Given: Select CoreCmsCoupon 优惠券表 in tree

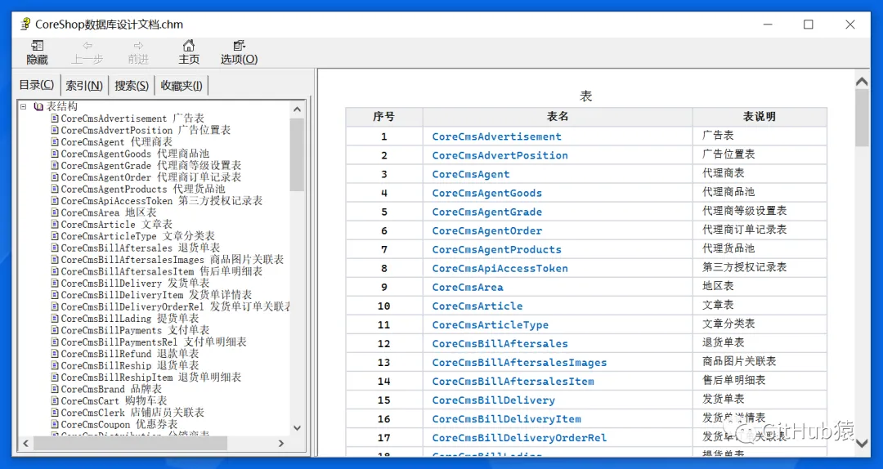Looking at the screenshot, I should click(119, 425).
